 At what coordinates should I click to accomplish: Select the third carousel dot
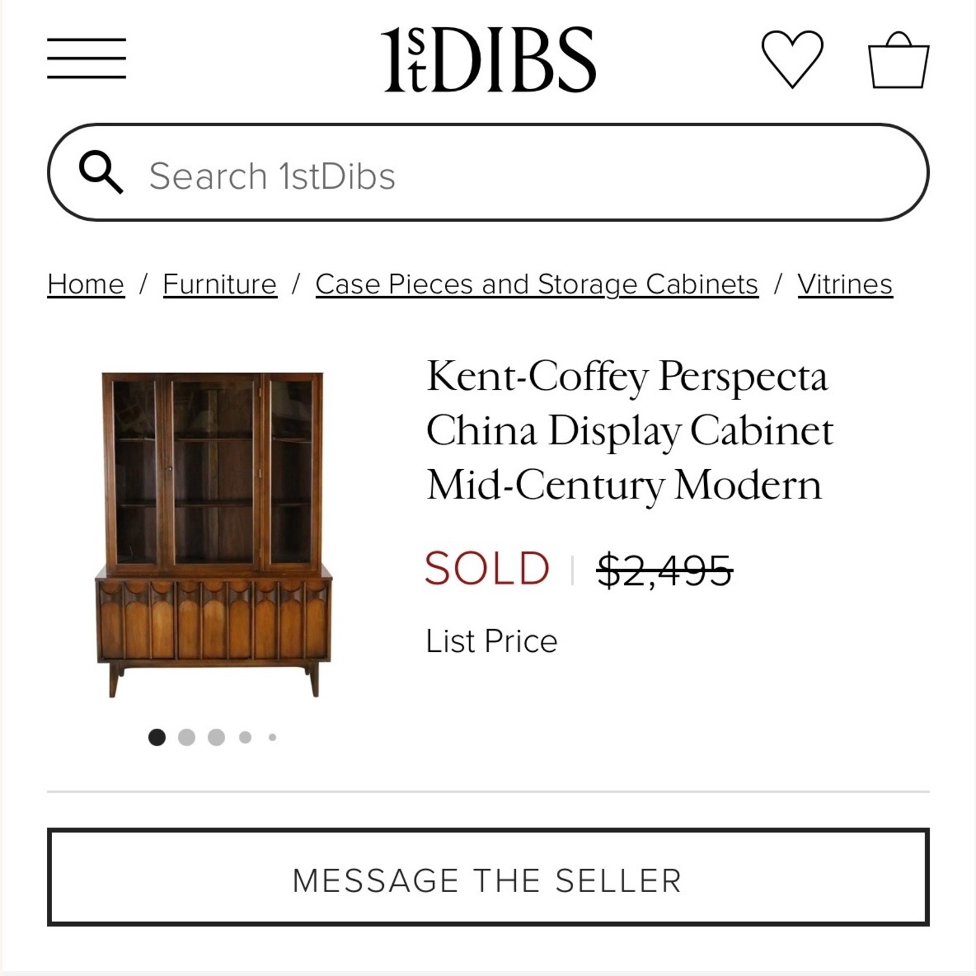[x=215, y=737]
